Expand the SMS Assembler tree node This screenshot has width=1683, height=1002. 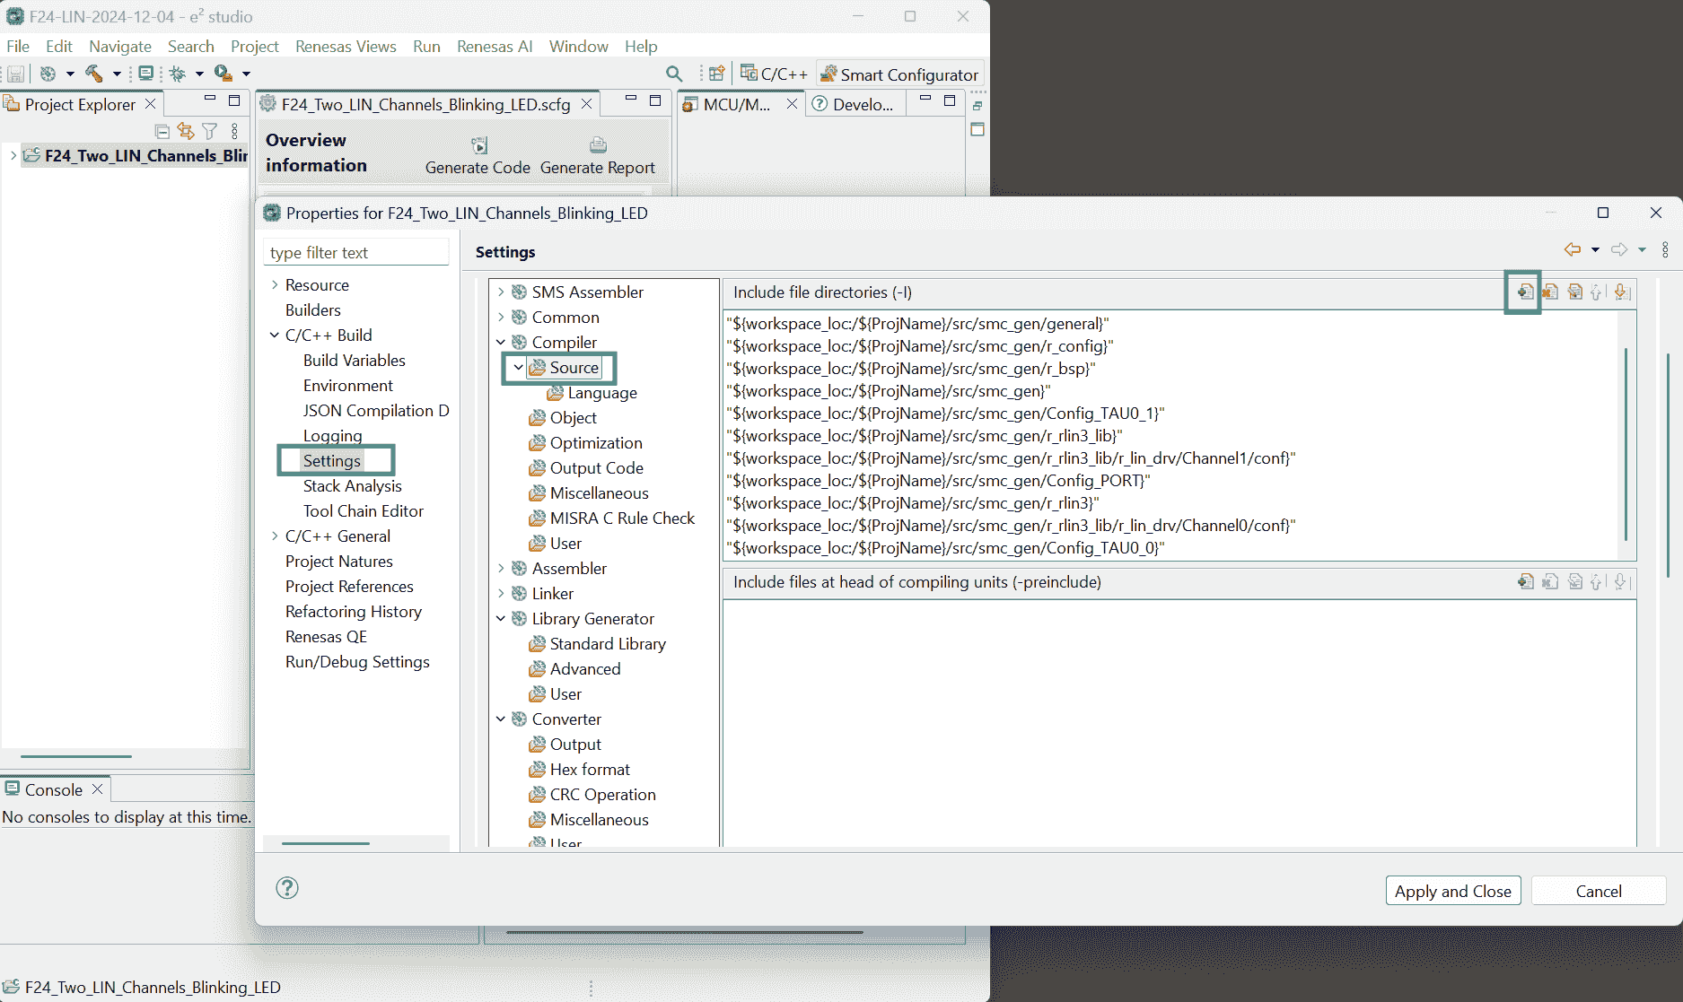click(501, 292)
